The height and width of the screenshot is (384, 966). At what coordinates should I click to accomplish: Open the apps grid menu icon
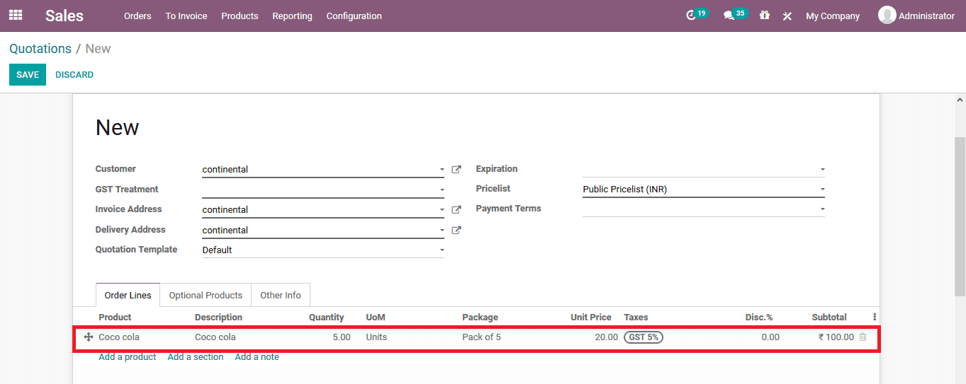(x=16, y=15)
